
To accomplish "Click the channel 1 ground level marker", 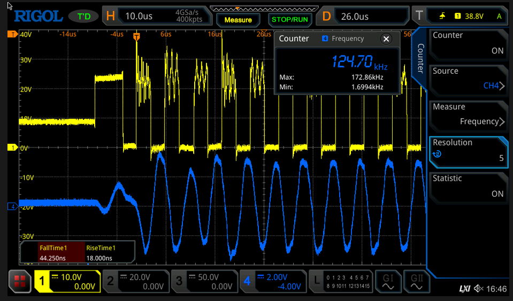I will pyautogui.click(x=12, y=148).
